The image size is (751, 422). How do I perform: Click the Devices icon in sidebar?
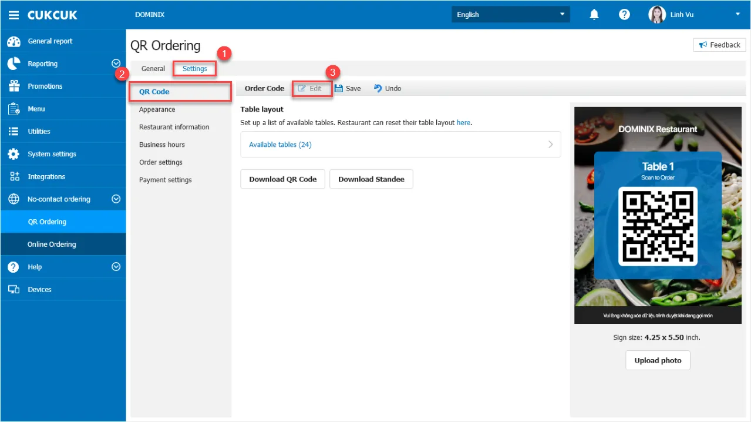(x=14, y=289)
